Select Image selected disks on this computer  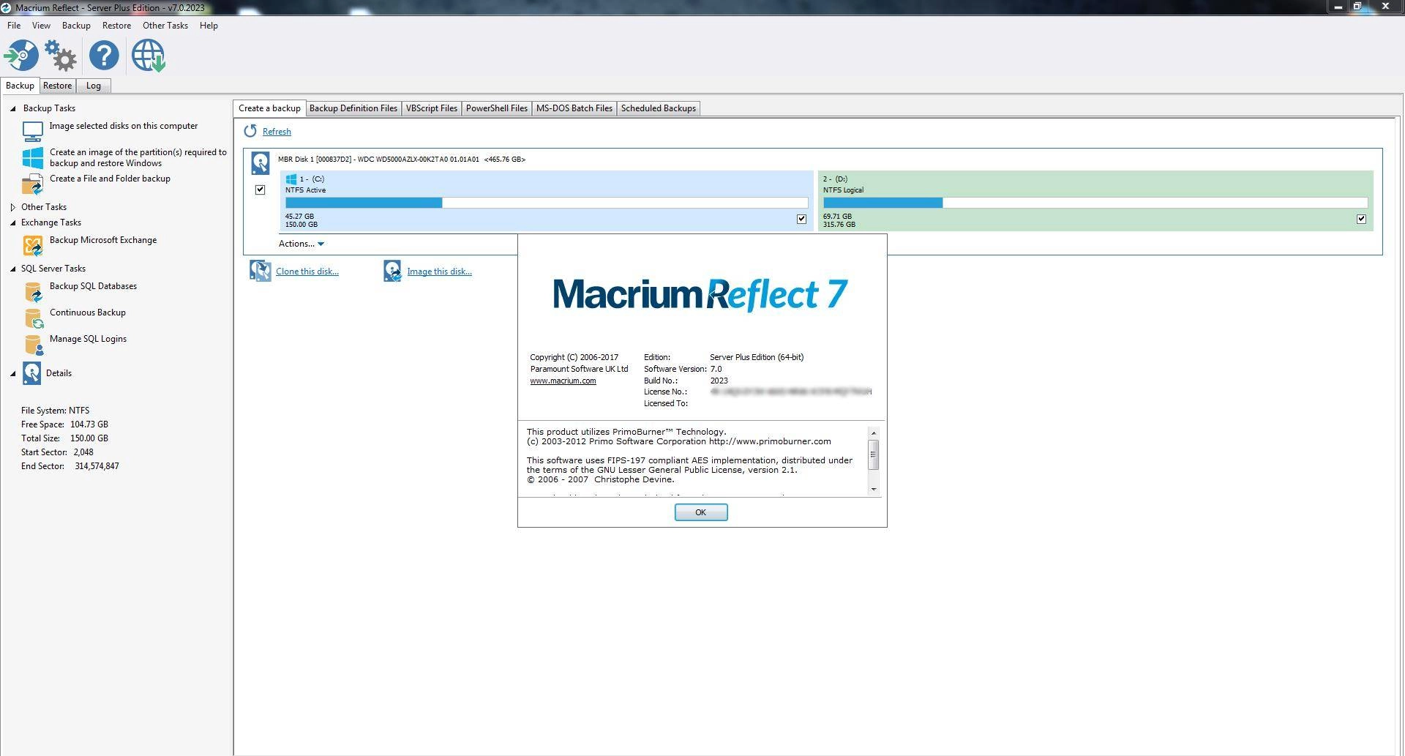pos(124,126)
